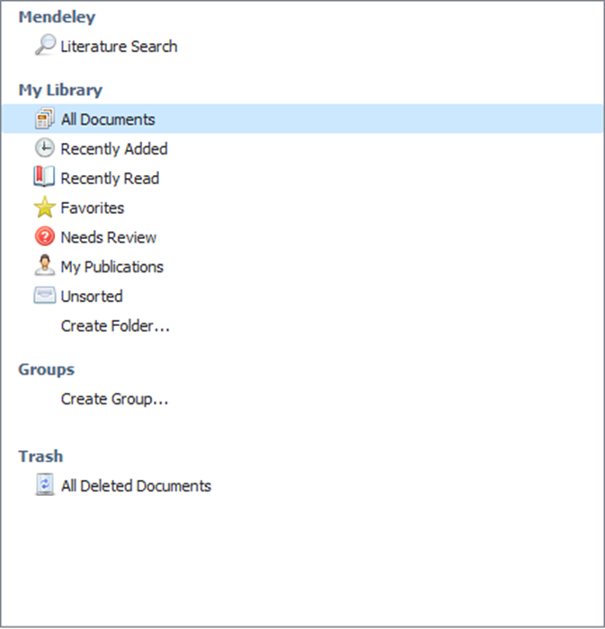Image resolution: width=605 pixels, height=629 pixels.
Task: Click the Recently Read open book icon
Action: pyautogui.click(x=44, y=177)
